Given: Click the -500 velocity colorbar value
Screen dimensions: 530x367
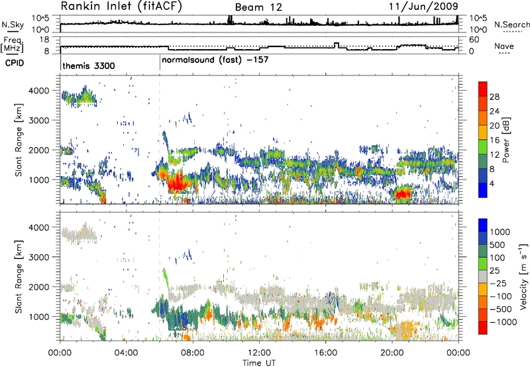Looking at the screenshot, I should click(502, 309).
